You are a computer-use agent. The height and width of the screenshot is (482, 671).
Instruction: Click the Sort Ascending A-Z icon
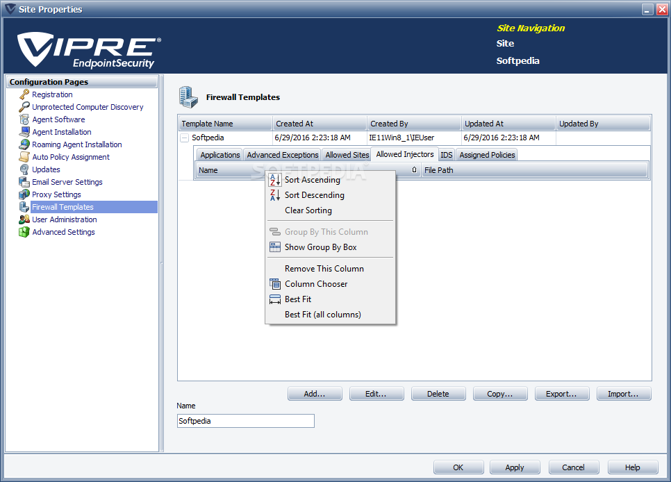coord(275,180)
